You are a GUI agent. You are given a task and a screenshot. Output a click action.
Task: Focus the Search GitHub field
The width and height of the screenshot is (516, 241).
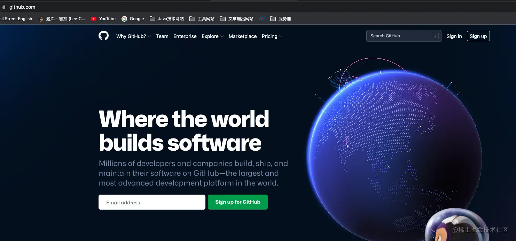[x=404, y=36]
